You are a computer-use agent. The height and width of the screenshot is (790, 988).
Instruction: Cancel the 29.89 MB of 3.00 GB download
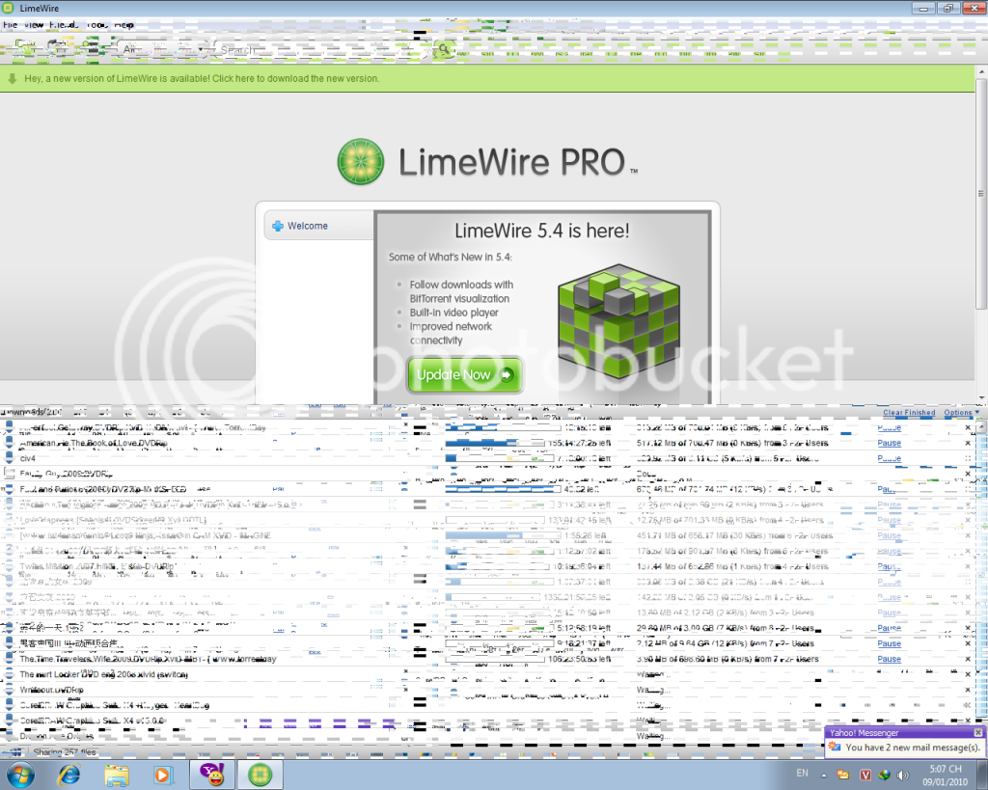pyautogui.click(x=969, y=628)
